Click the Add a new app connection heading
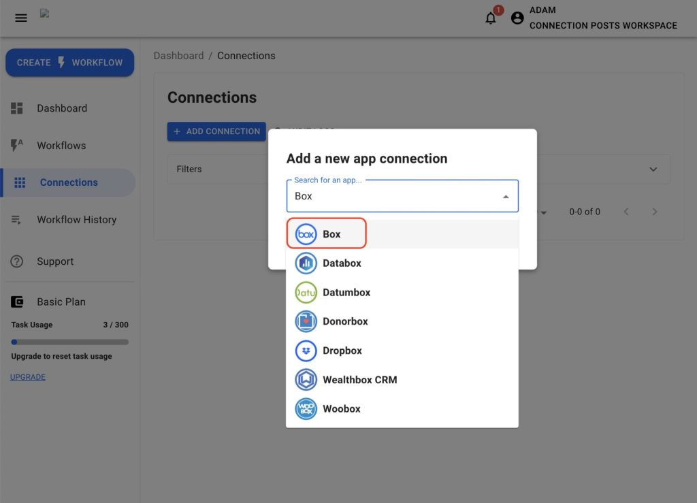 pos(367,159)
